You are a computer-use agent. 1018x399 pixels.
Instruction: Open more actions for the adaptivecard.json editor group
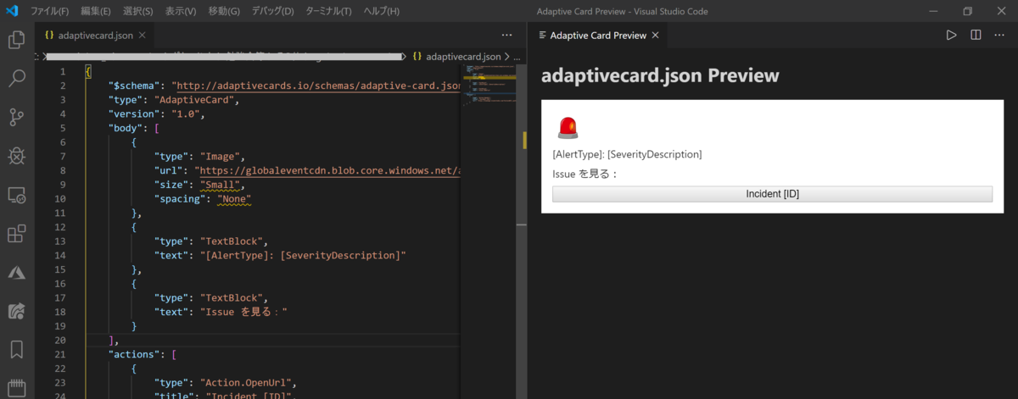coord(506,35)
